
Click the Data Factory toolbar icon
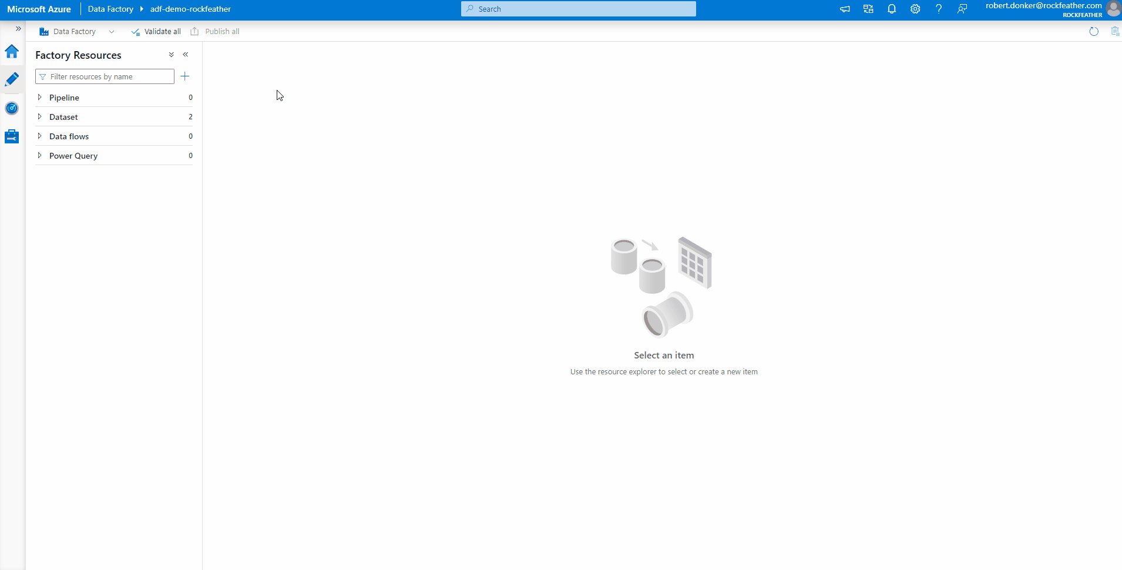pyautogui.click(x=44, y=32)
